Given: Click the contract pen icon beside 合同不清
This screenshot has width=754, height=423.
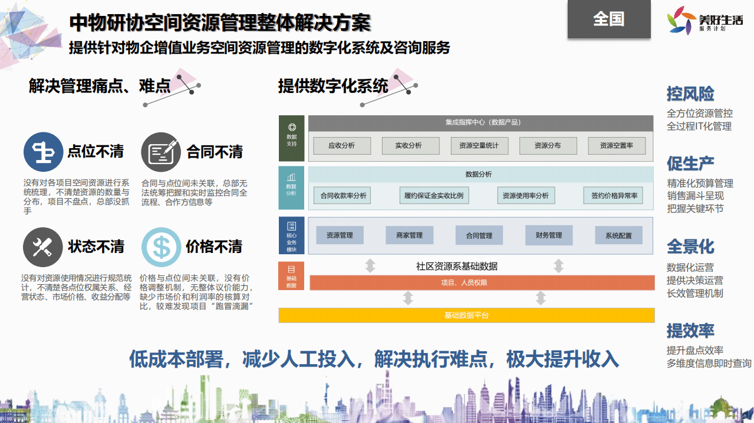Looking at the screenshot, I should [x=161, y=152].
